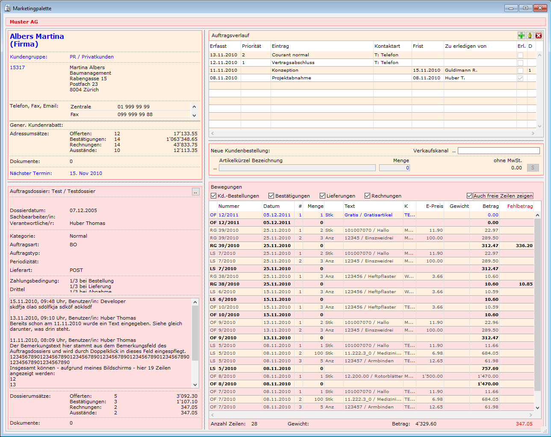Click the Marketingpalette title bar app icon
The height and width of the screenshot is (437, 551).
[x=8, y=8]
